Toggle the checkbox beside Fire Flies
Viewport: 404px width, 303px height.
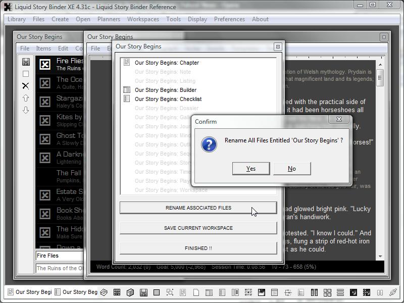[x=45, y=64]
